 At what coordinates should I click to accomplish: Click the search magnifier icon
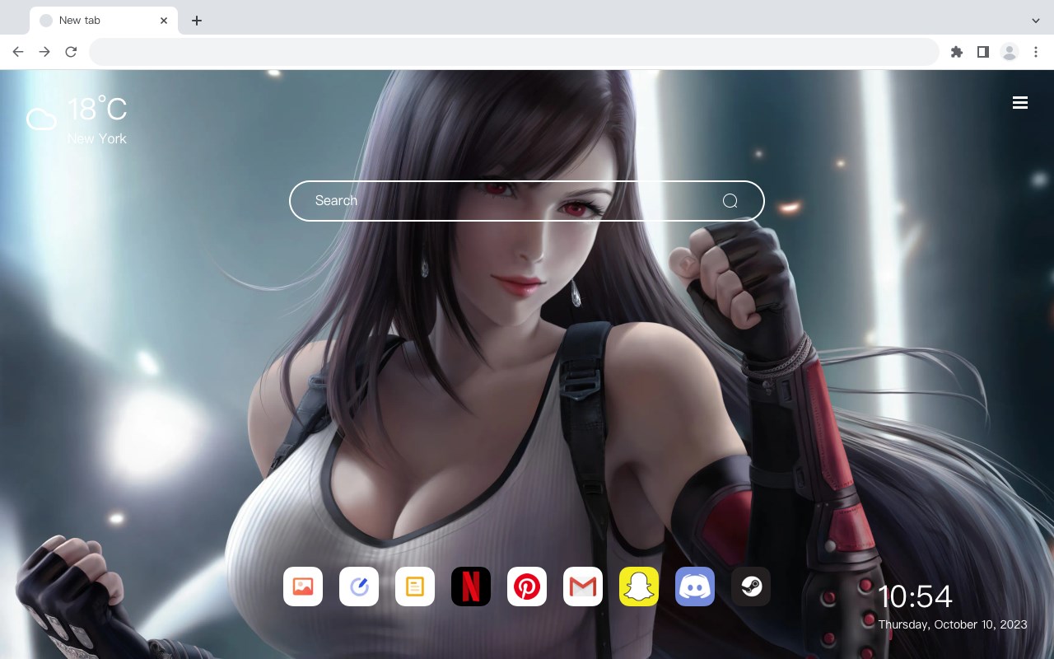pos(730,201)
